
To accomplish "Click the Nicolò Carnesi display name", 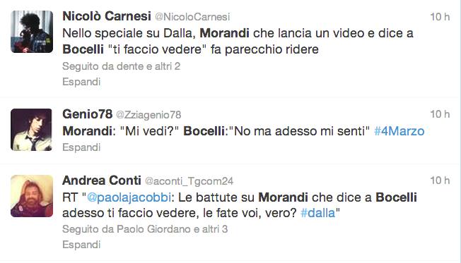I will (x=107, y=16).
